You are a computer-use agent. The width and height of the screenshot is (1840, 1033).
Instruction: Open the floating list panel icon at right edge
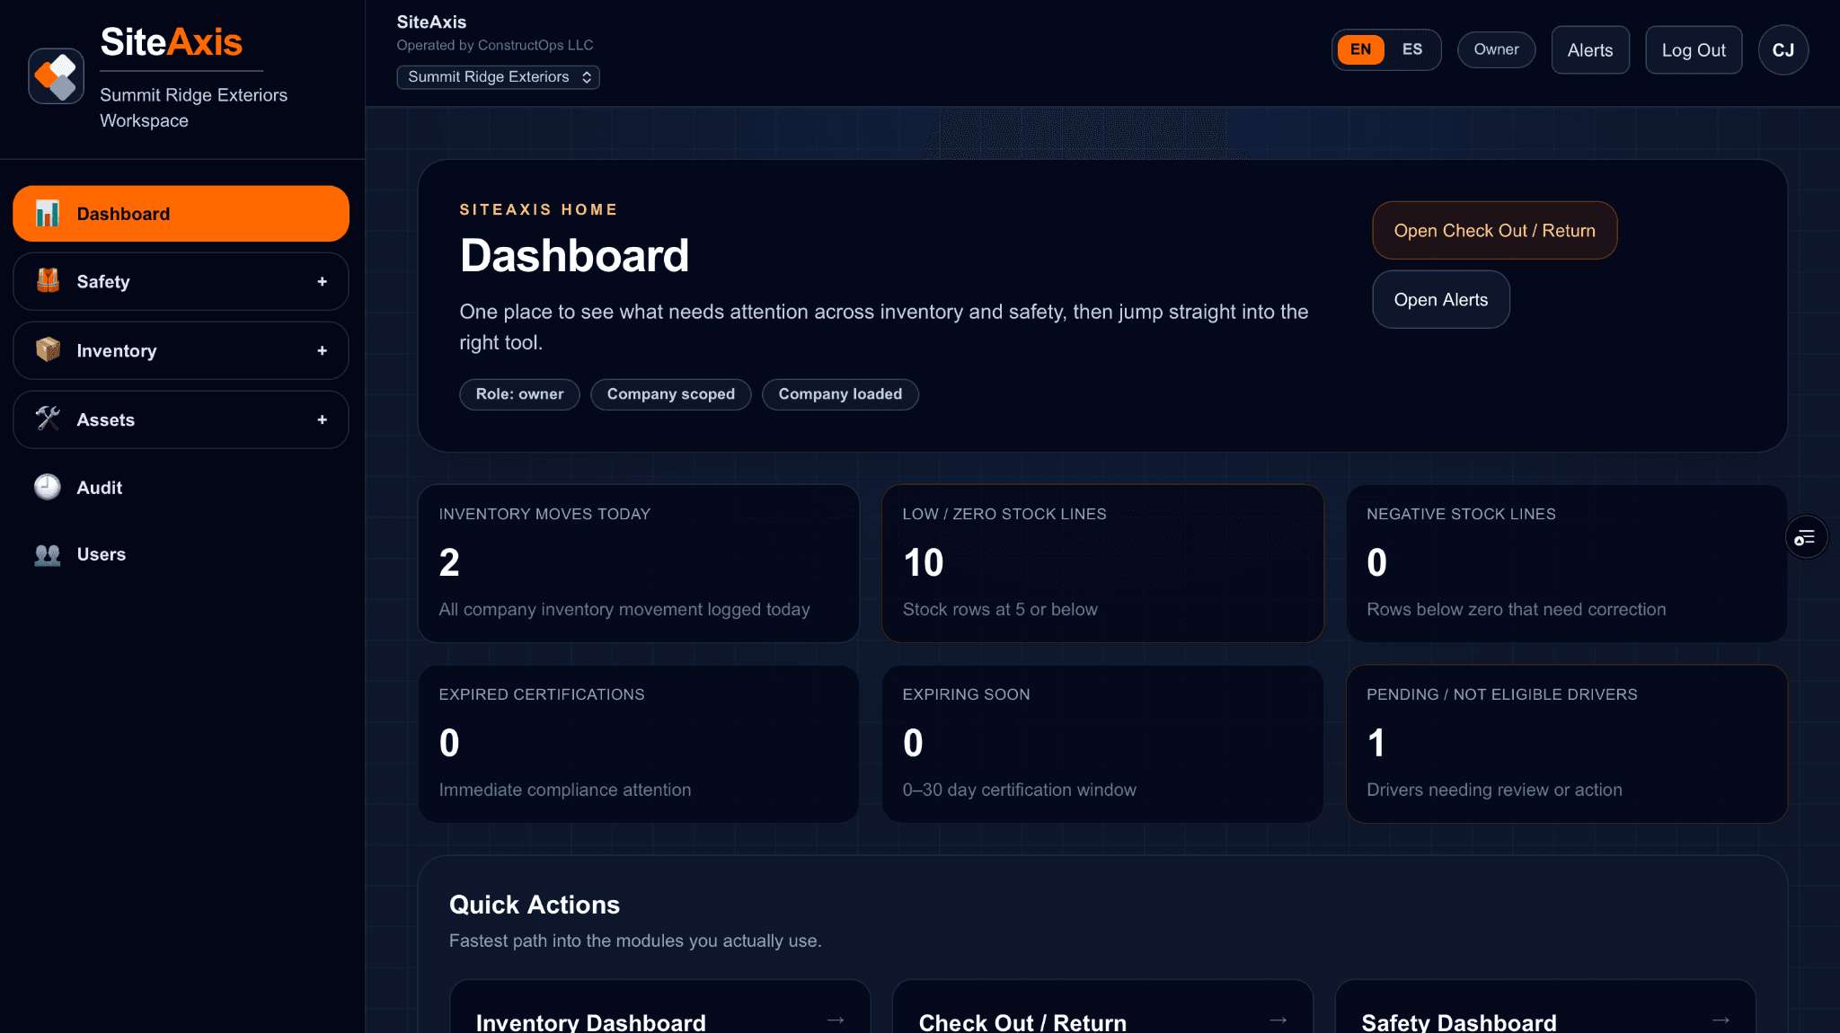[x=1806, y=537]
